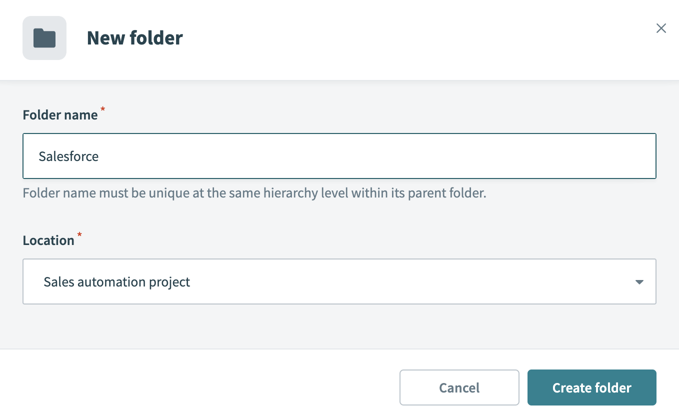Image resolution: width=679 pixels, height=420 pixels.
Task: Select the 'Salesforce' text in the name input
Action: tap(68, 156)
